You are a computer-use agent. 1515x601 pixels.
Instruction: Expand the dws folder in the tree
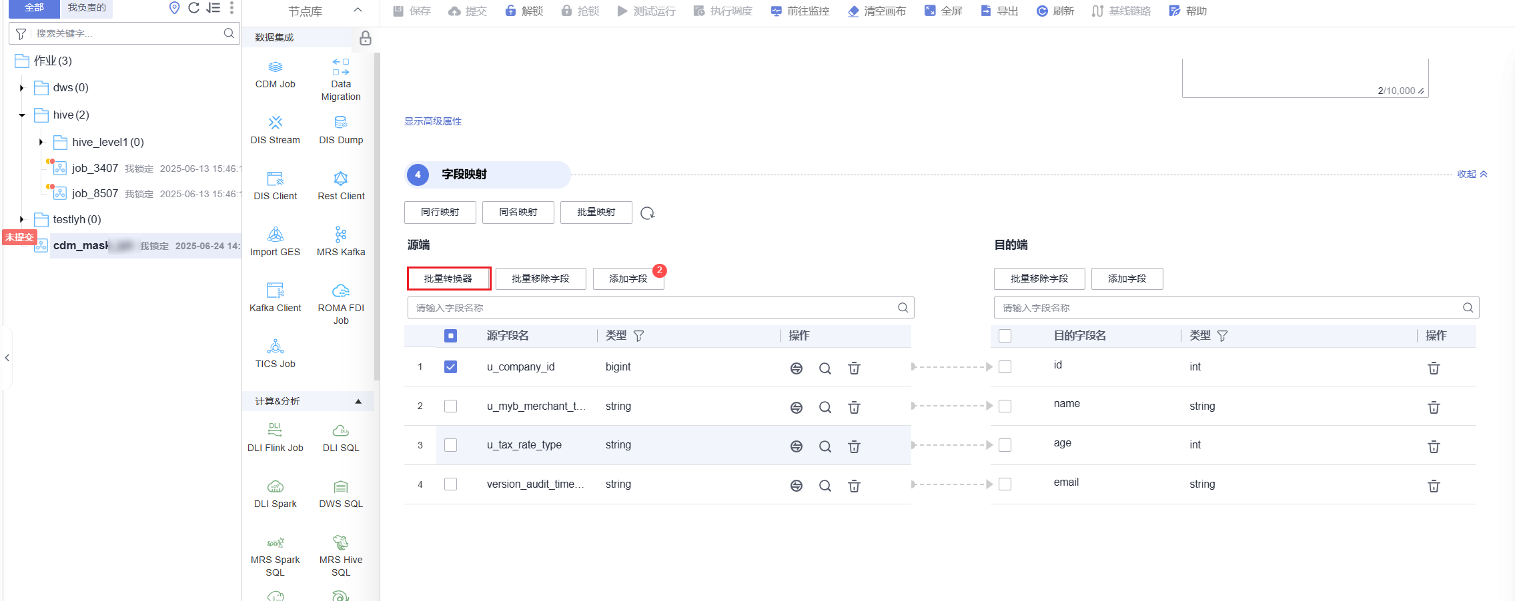tap(22, 88)
